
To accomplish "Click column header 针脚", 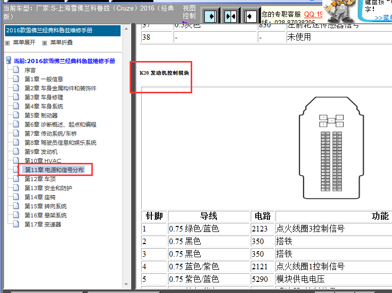I will coord(154,216).
